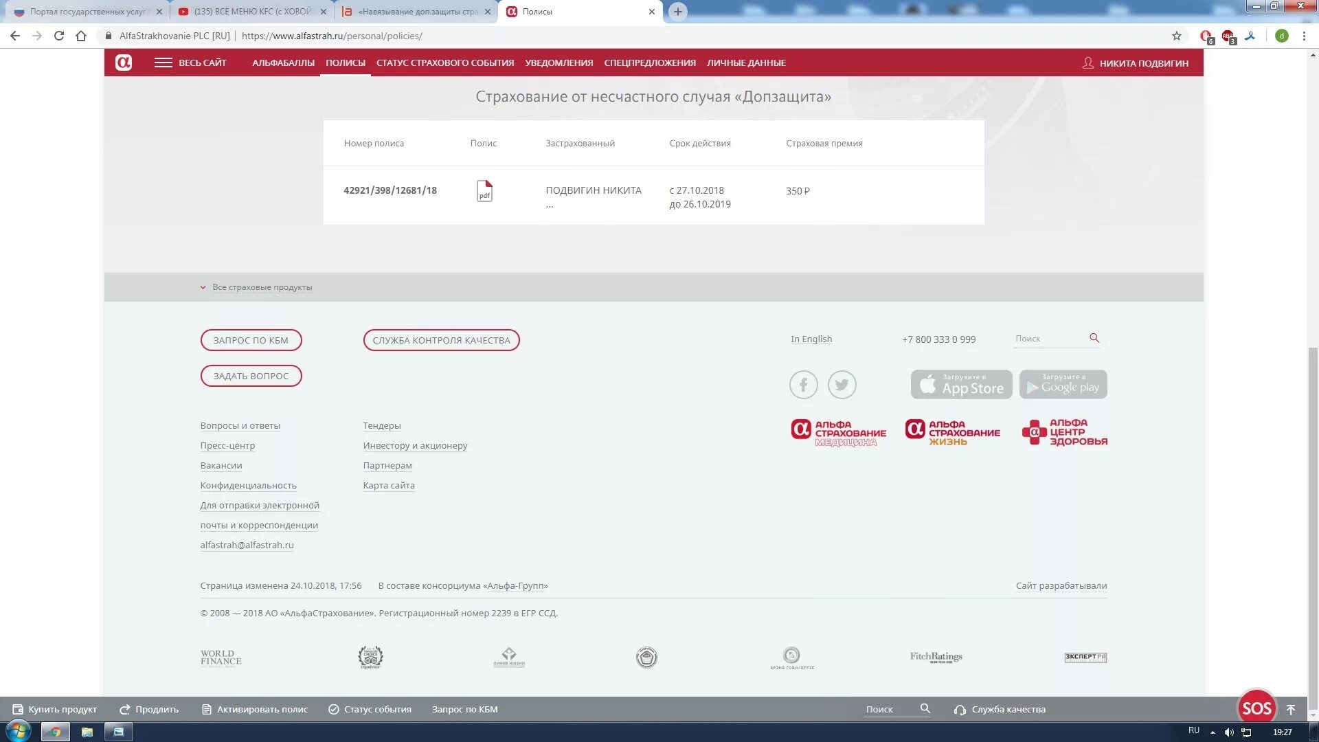The height and width of the screenshot is (742, 1319).
Task: Click the Facebook social media icon
Action: pyautogui.click(x=804, y=383)
